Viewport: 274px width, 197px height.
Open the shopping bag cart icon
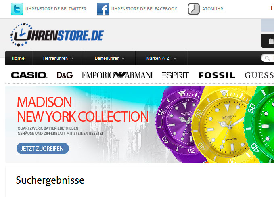point(271,41)
